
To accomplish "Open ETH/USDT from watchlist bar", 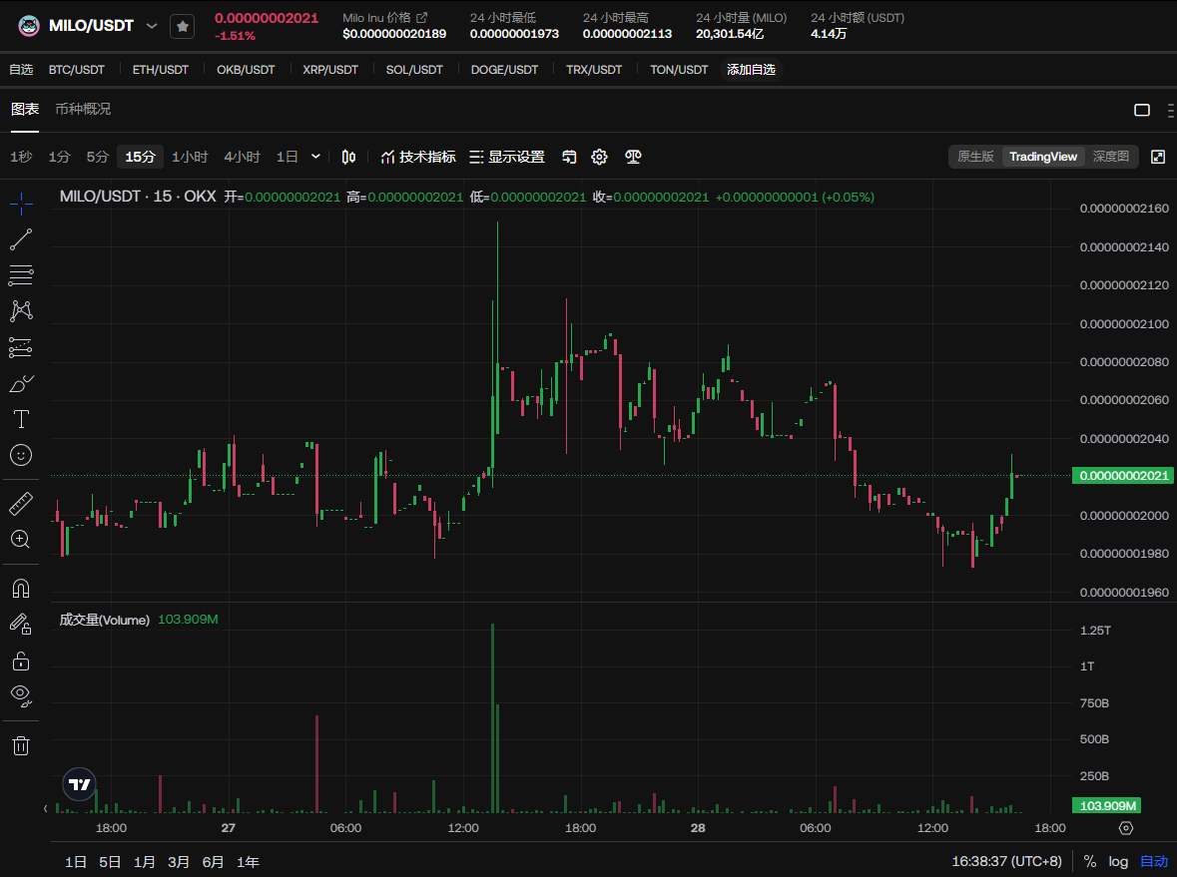I will coord(161,70).
